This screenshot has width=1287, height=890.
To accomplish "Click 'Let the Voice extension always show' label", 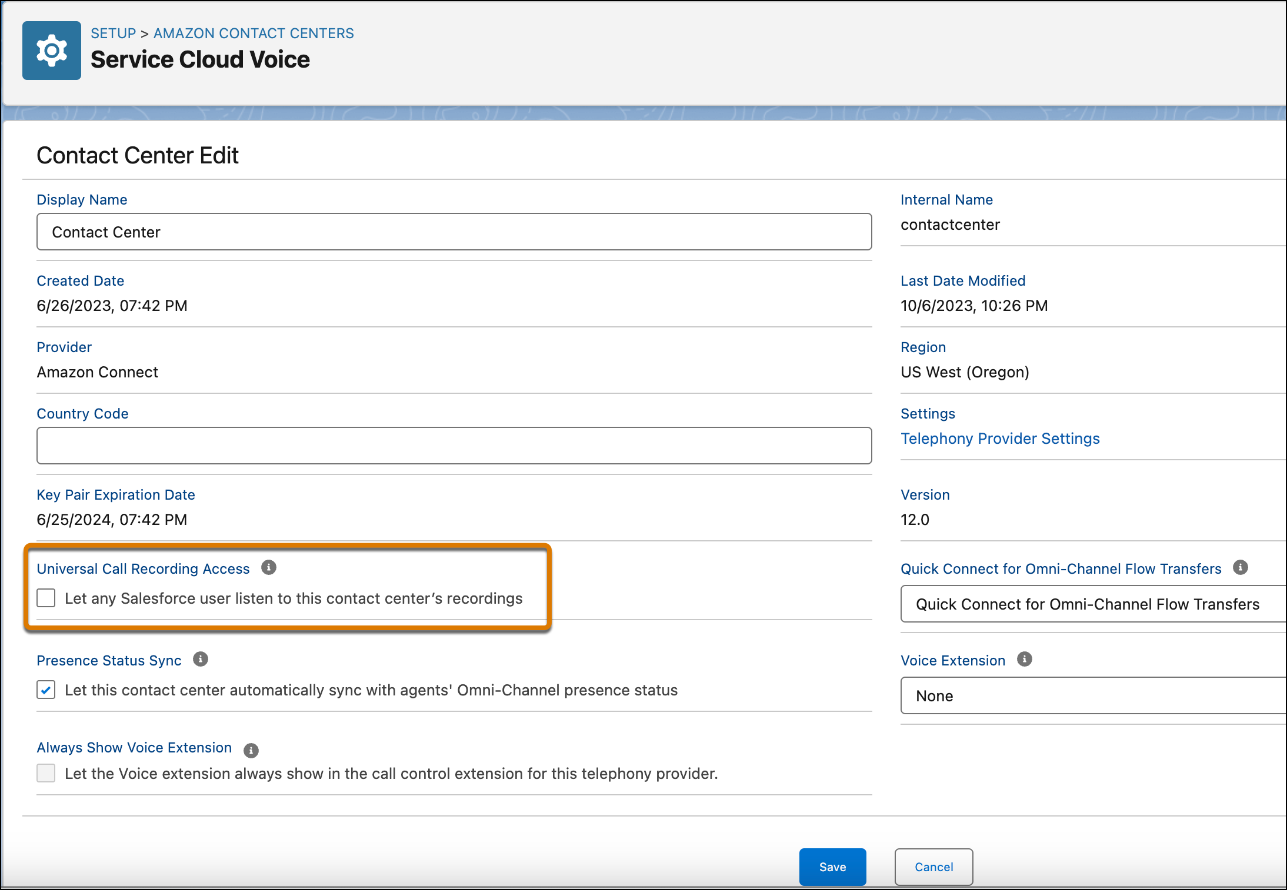I will pos(391,774).
